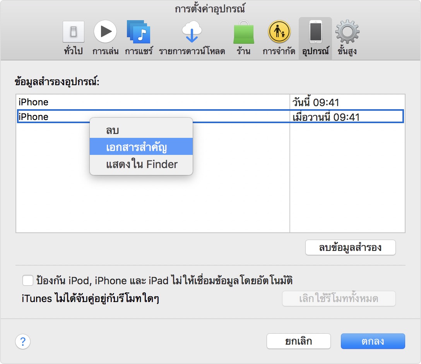Open การแชร์ sharing preferences
Screen dimensions: 421x364
[x=138, y=32]
